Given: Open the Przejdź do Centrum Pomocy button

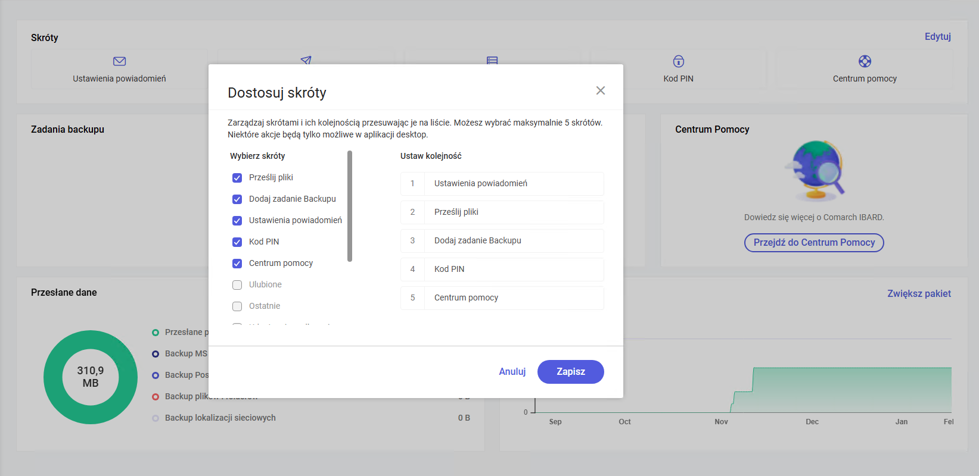Looking at the screenshot, I should (x=813, y=243).
